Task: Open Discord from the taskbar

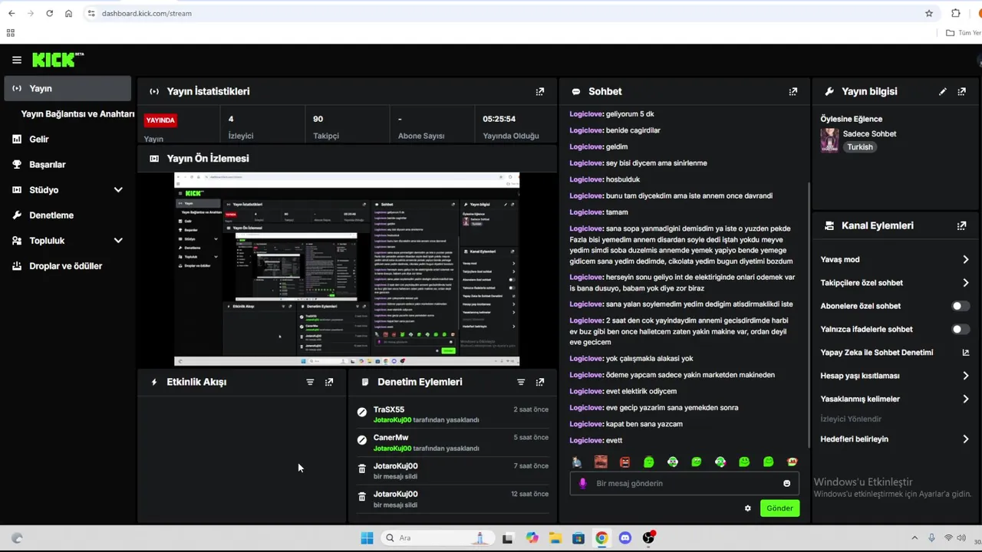Action: point(625,538)
